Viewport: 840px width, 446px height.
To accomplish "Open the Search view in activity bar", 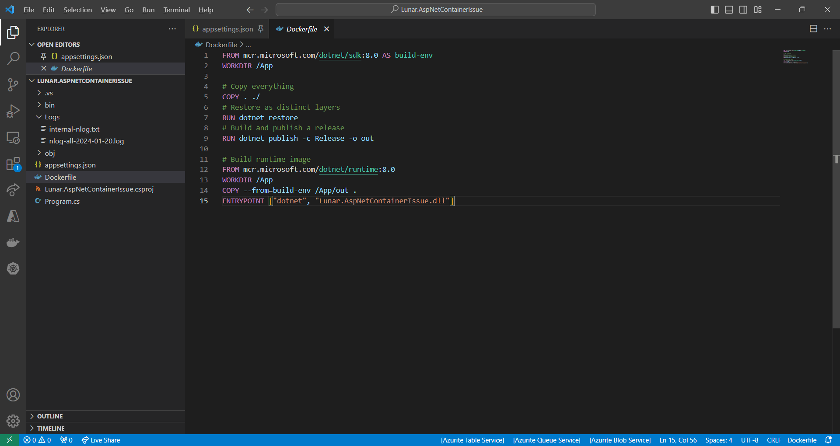I will (x=13, y=58).
